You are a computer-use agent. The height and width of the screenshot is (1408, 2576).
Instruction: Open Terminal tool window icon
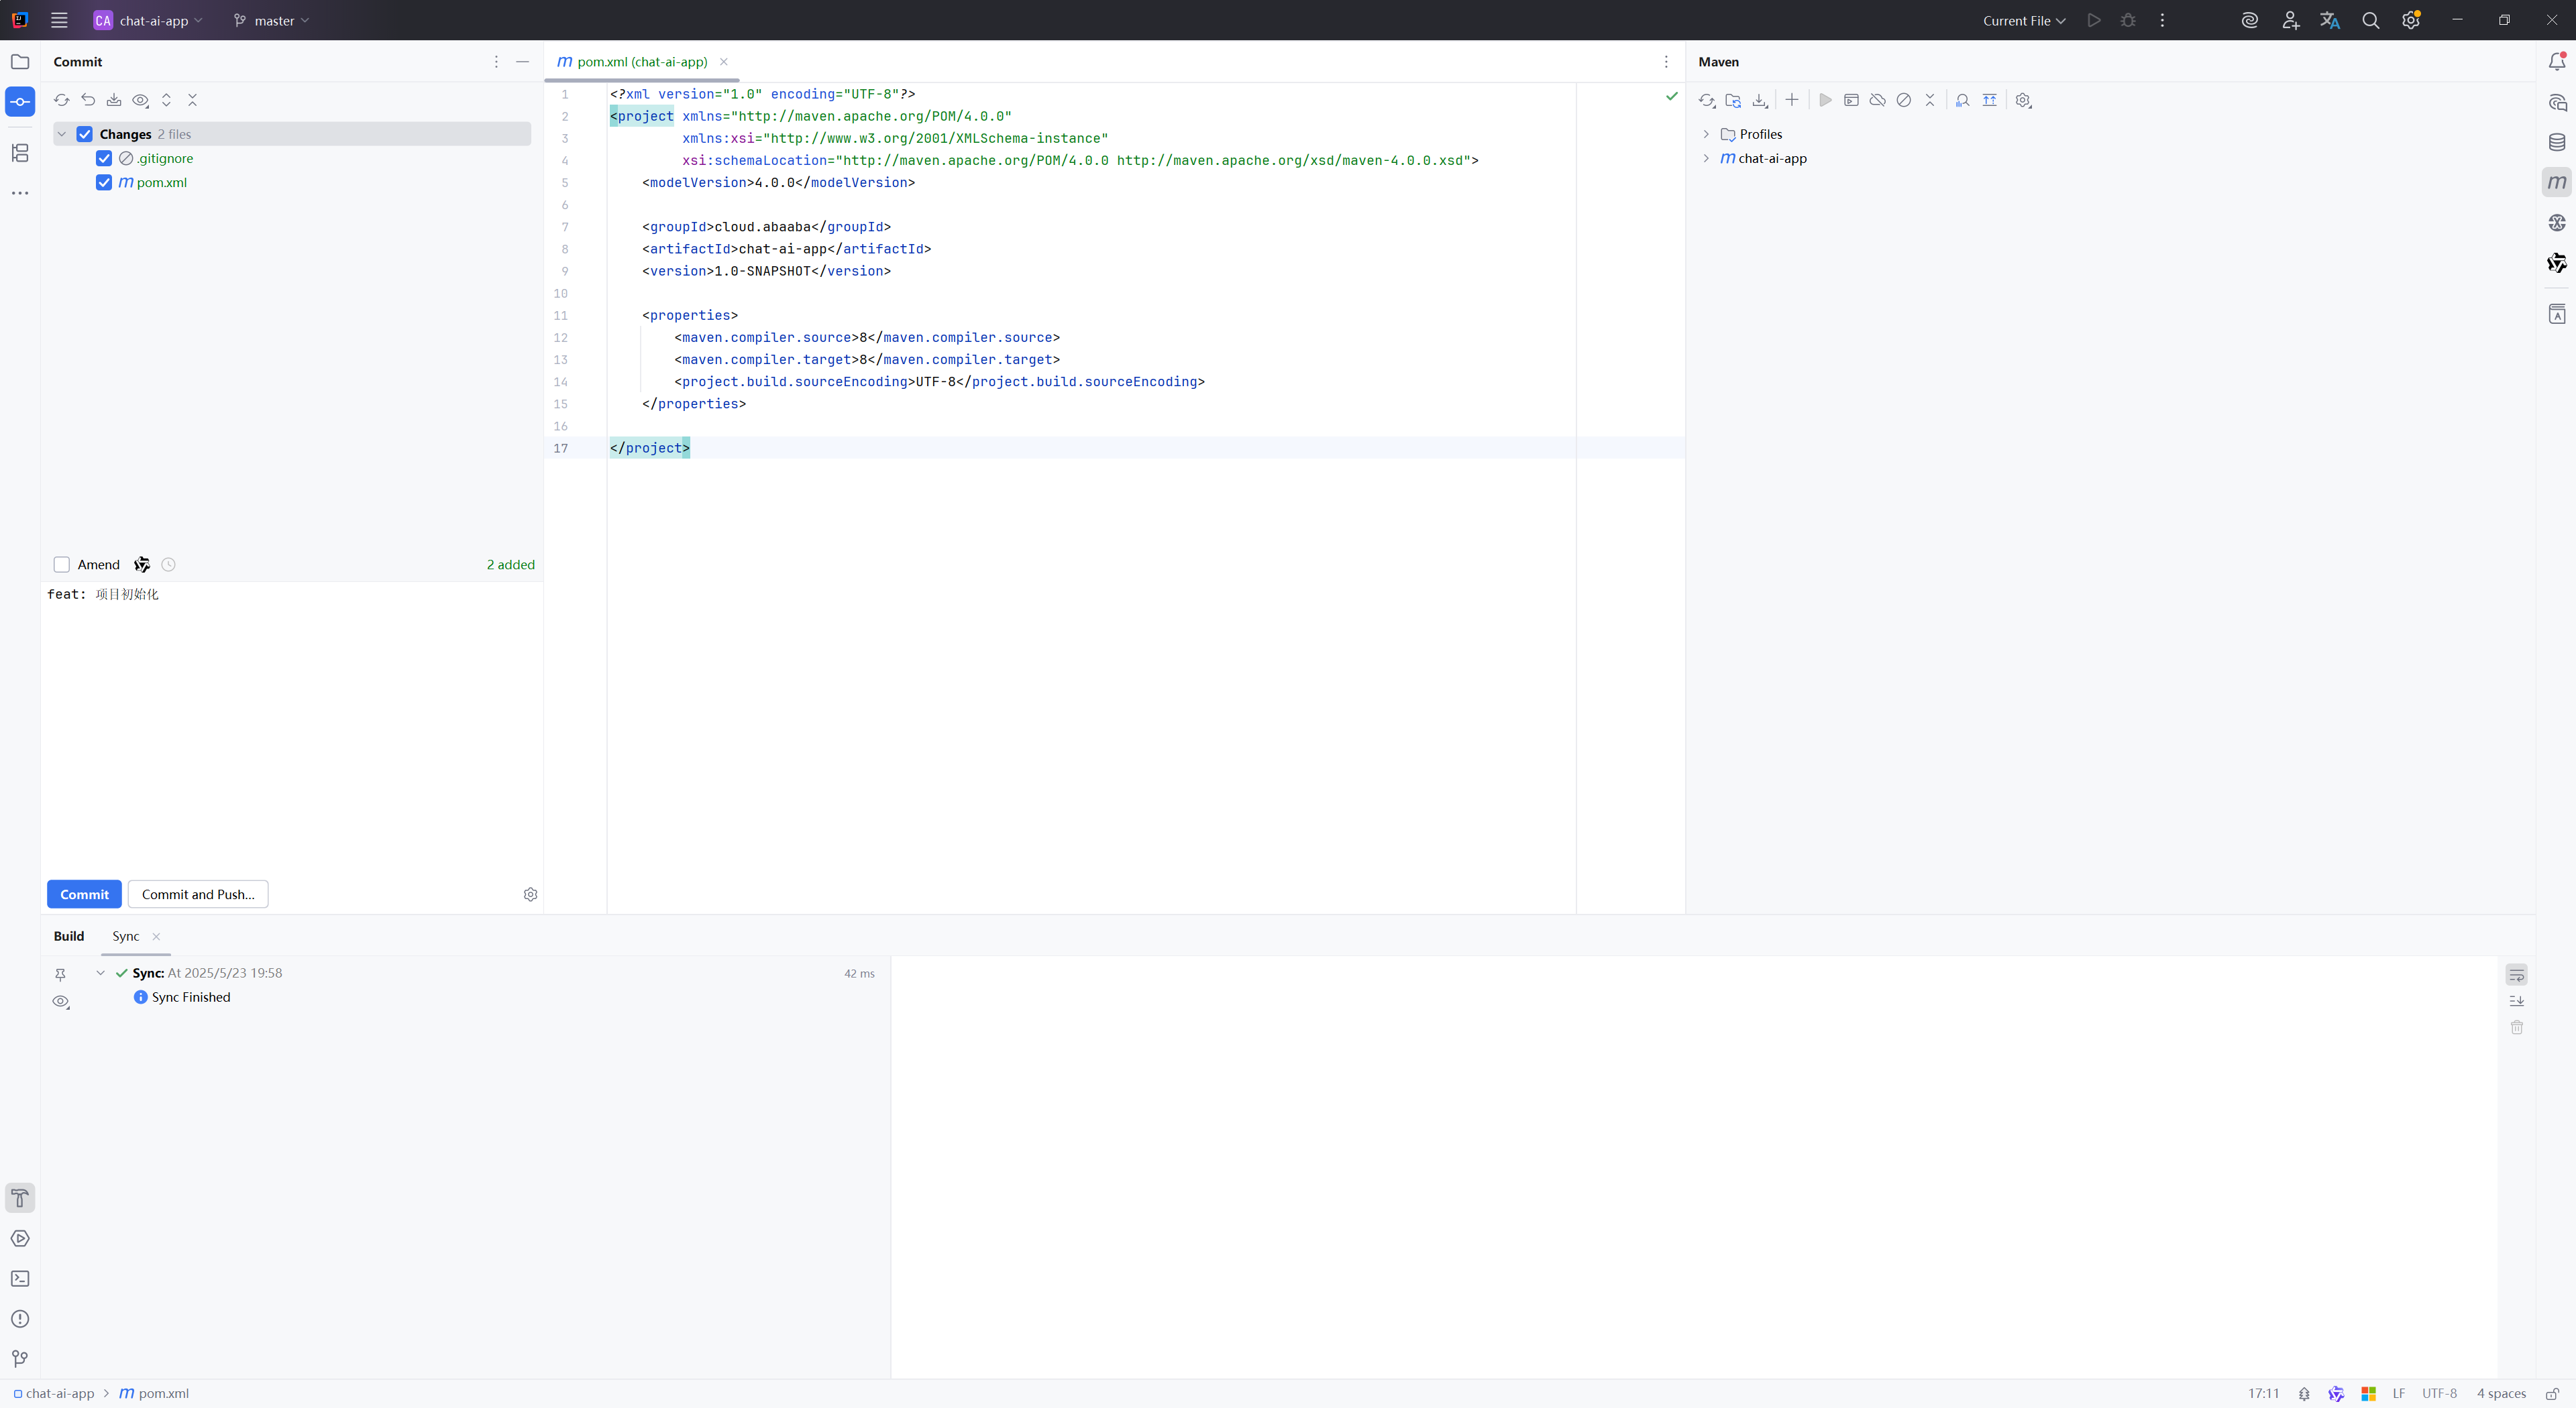20,1279
